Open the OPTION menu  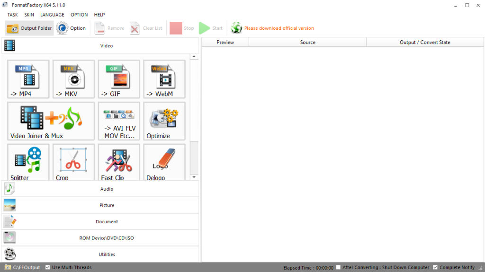click(x=79, y=15)
